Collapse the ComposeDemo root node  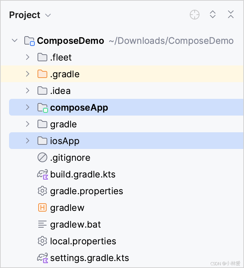tap(15, 41)
